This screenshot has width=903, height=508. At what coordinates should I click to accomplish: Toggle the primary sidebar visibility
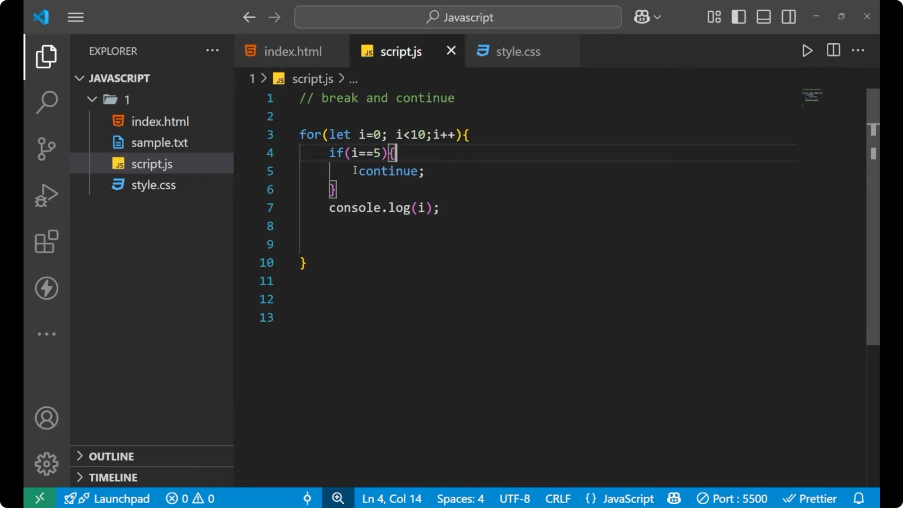point(738,16)
